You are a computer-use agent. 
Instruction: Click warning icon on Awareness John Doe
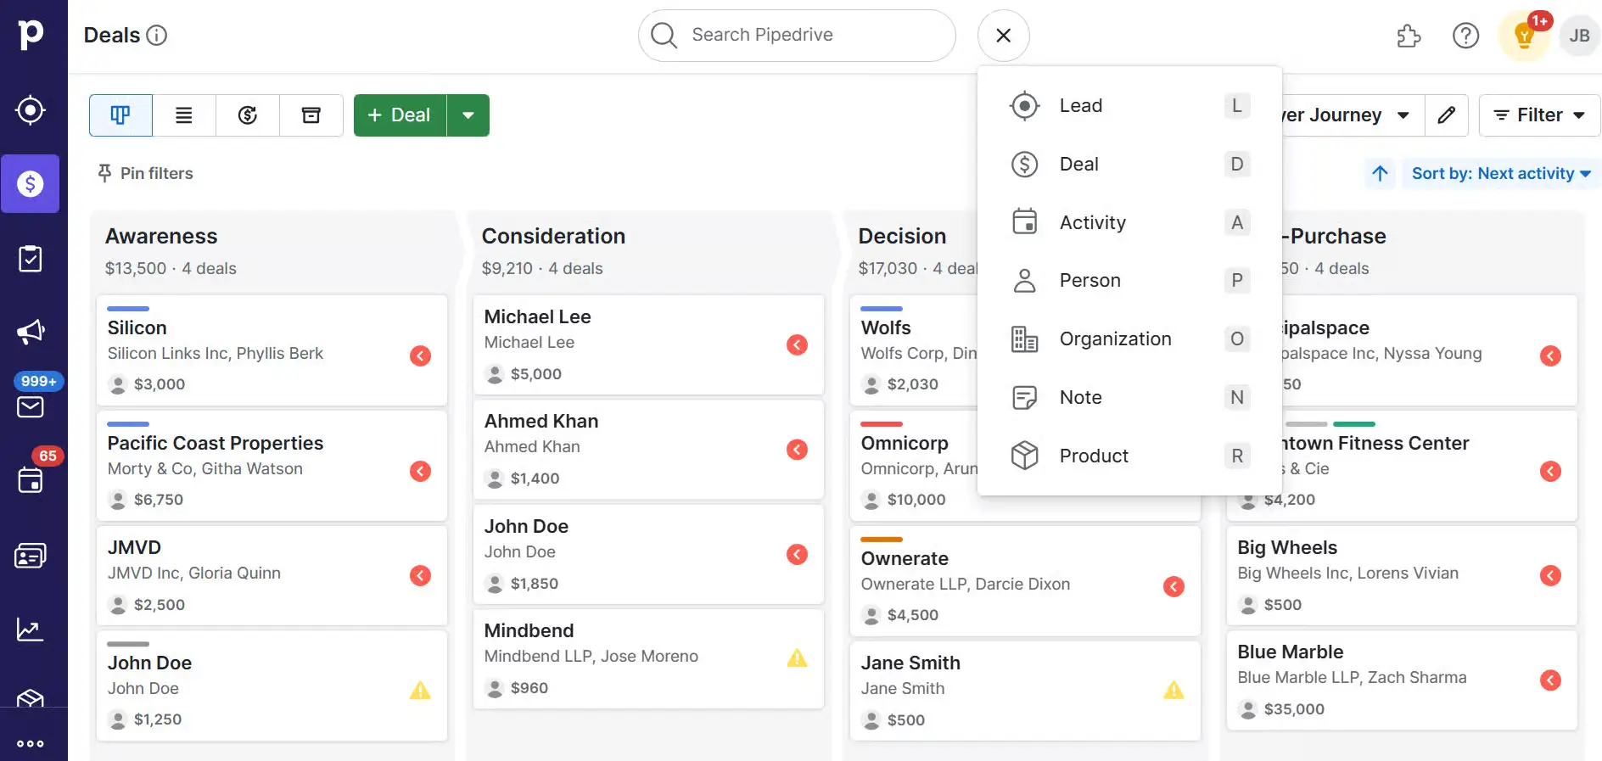[x=420, y=691]
